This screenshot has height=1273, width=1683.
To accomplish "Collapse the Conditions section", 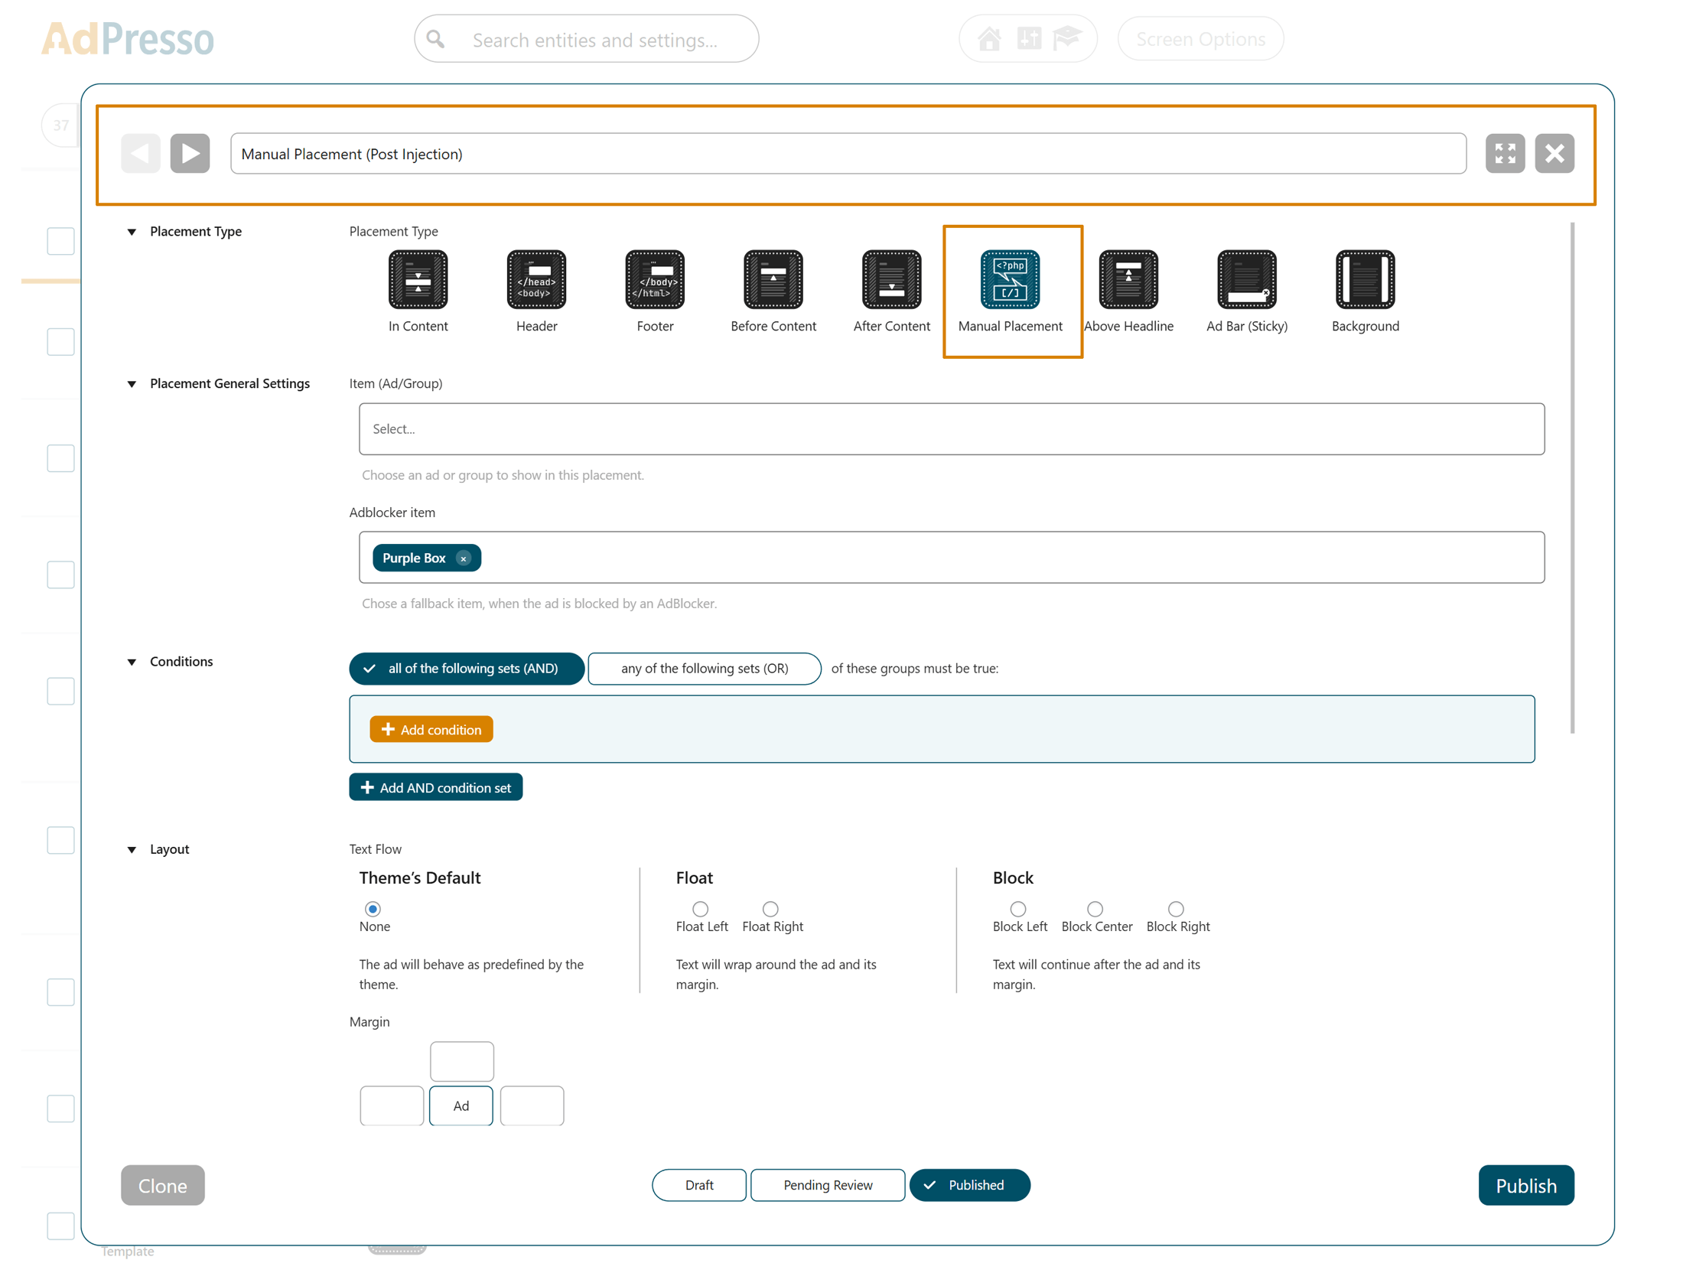I will click(x=132, y=663).
